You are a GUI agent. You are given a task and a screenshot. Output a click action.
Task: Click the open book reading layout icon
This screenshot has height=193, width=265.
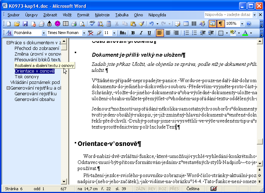66,24
